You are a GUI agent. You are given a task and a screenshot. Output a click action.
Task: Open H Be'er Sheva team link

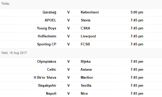[x=45, y=78]
